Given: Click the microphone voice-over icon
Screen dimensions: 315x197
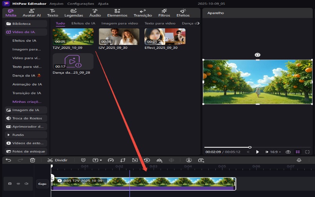Looking at the screenshot, I should (x=299, y=160).
